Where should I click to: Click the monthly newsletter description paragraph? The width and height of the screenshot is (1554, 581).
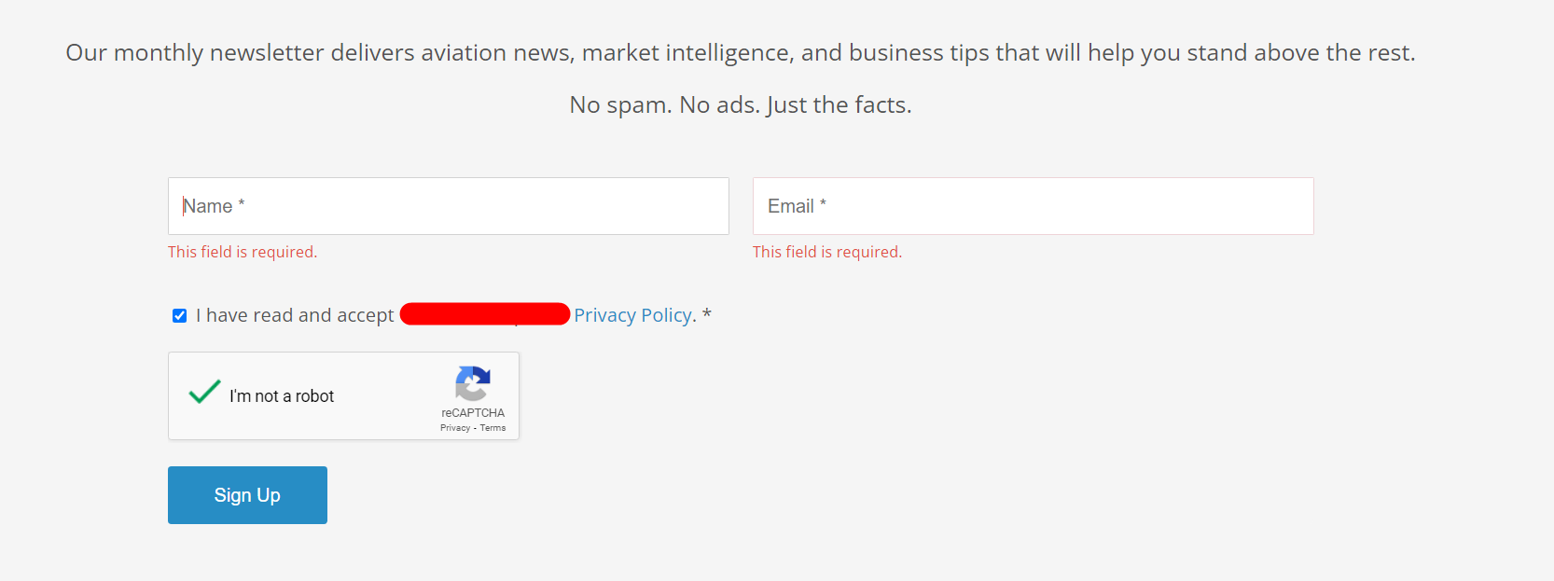741,53
